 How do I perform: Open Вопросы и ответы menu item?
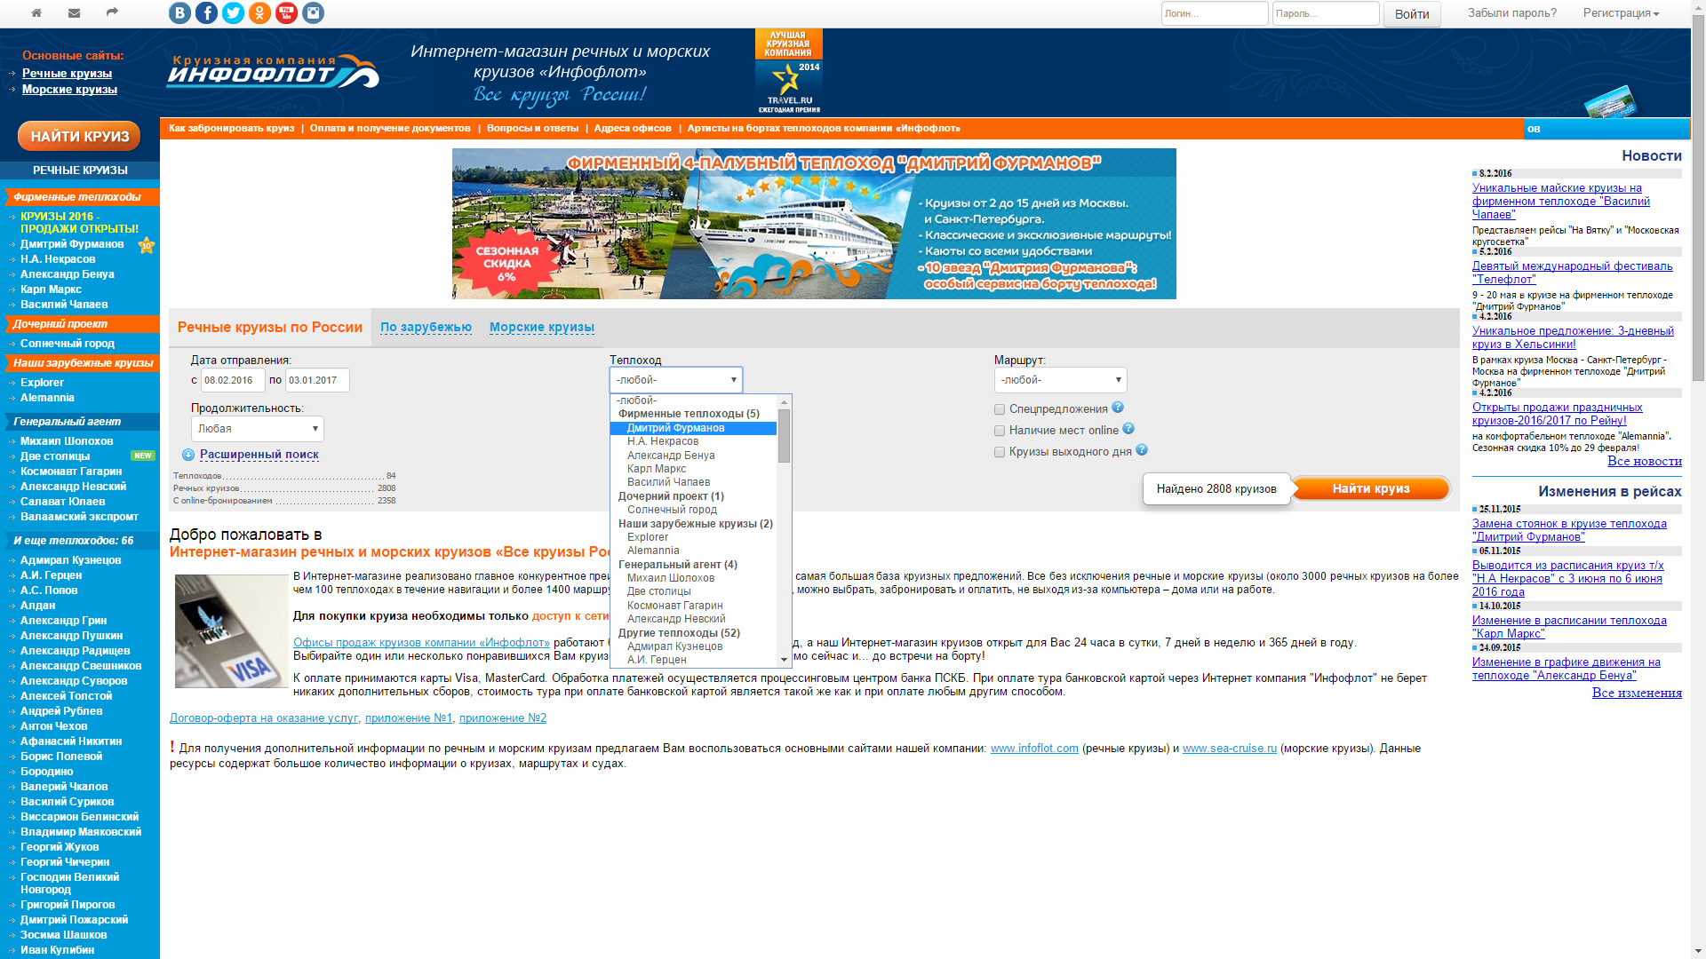coord(532,128)
